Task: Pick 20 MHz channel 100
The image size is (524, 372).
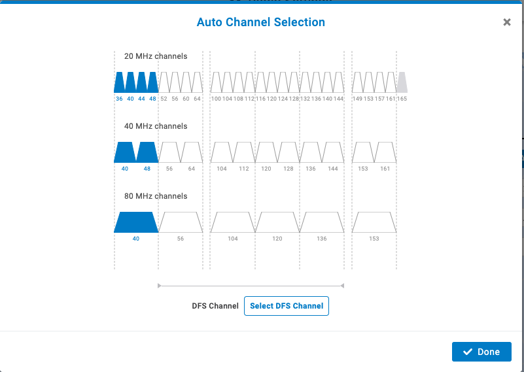Action: coord(216,82)
